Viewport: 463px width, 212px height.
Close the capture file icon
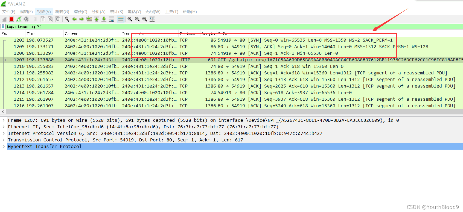[50, 19]
